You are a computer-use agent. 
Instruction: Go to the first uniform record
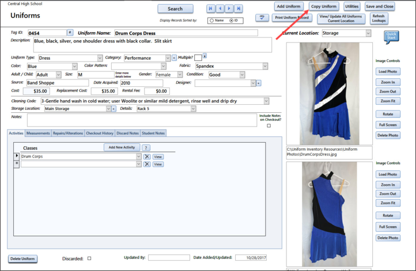pos(211,9)
